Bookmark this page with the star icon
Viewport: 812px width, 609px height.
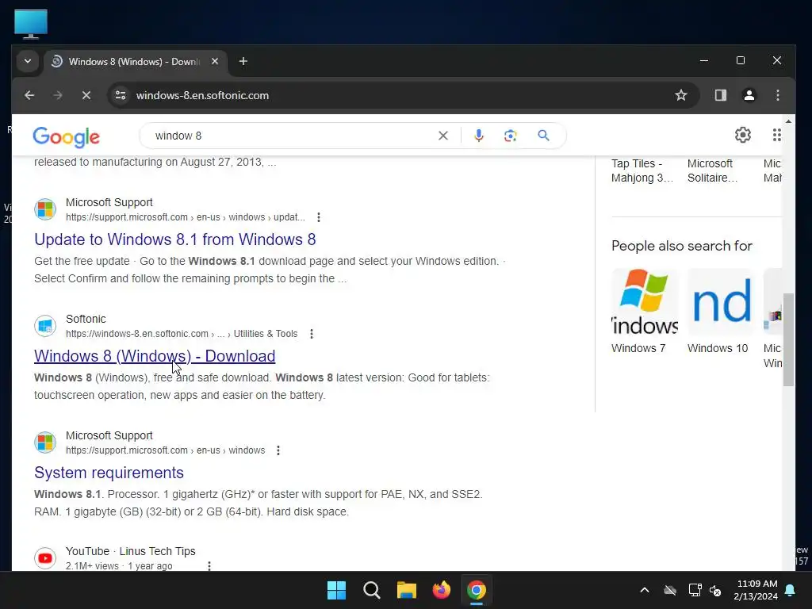tap(681, 95)
